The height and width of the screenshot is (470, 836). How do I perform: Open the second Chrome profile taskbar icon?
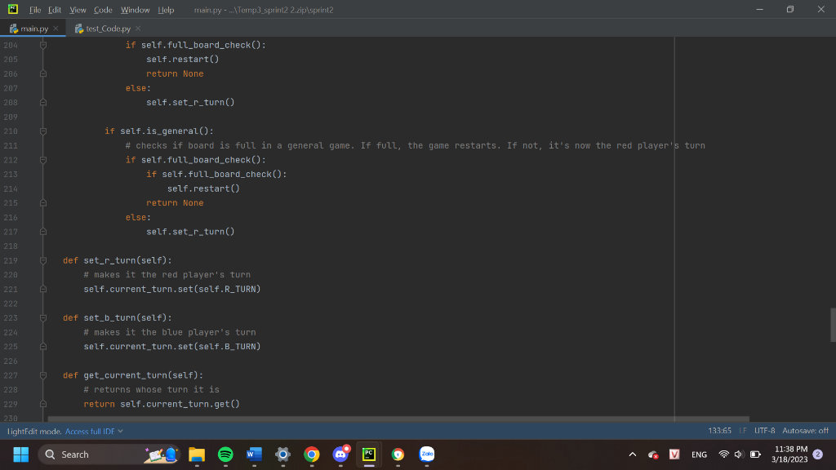[x=398, y=454]
